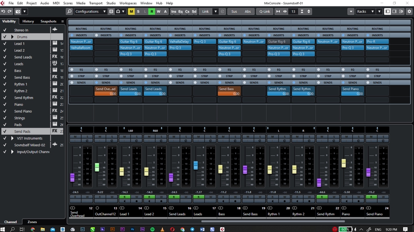Toggle the Abs link mode button

248,11
